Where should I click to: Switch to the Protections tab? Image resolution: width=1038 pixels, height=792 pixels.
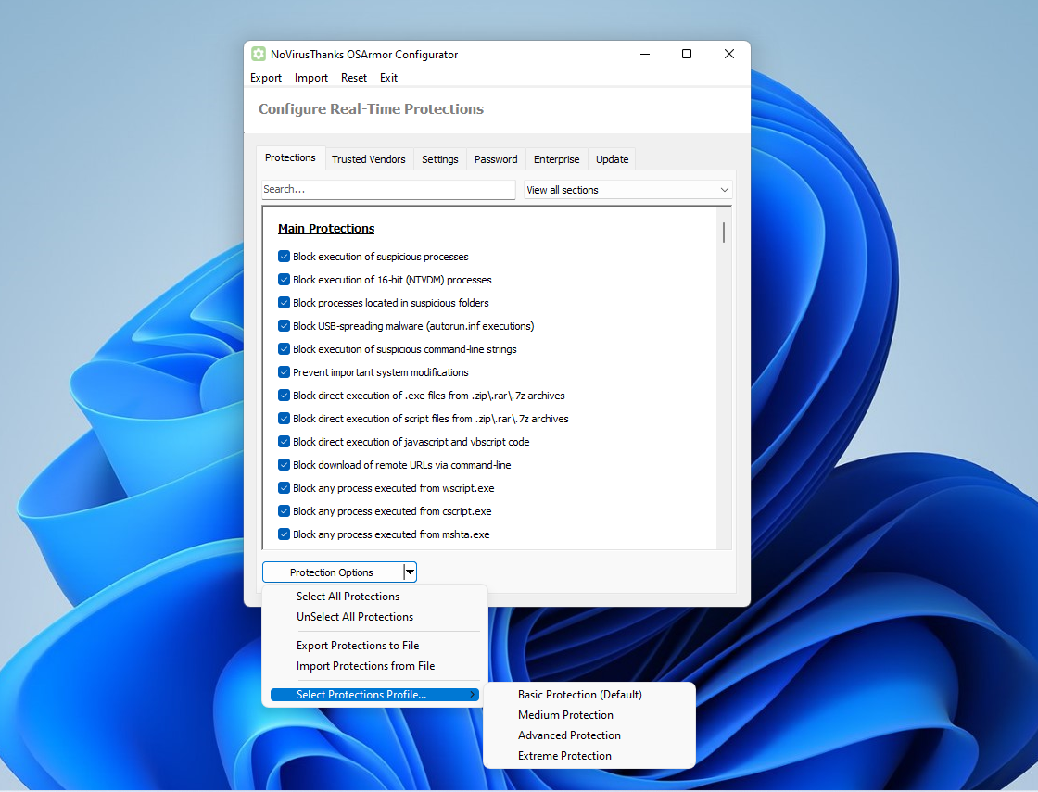tap(290, 157)
